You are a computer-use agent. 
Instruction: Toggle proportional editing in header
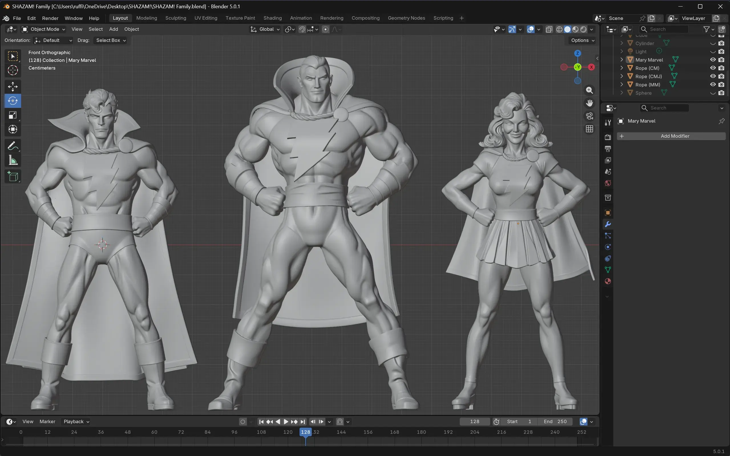click(x=325, y=29)
